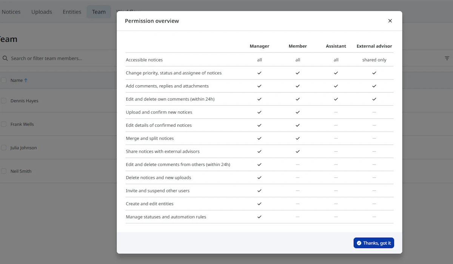Click External advisor checkmark for Add comments row

point(374,86)
